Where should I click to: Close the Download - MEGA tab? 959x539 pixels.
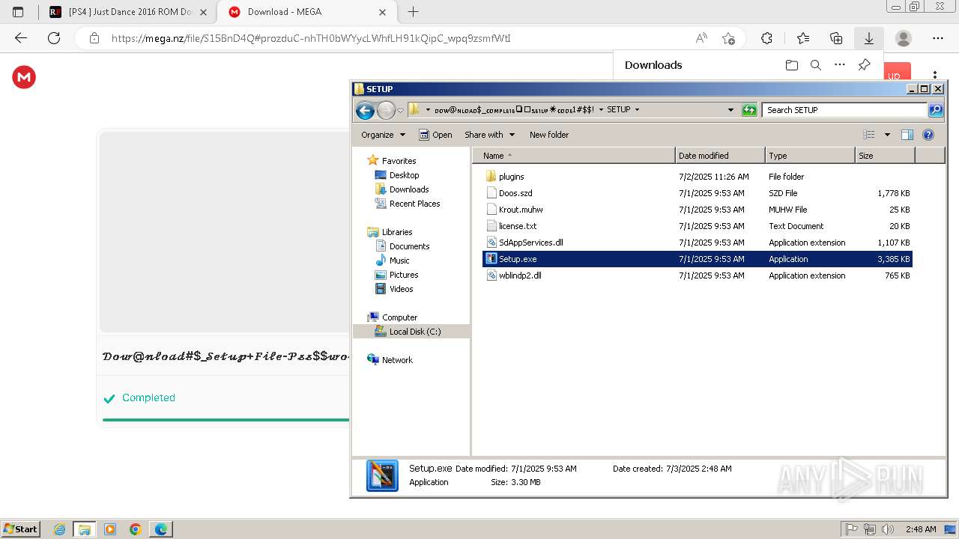point(383,12)
